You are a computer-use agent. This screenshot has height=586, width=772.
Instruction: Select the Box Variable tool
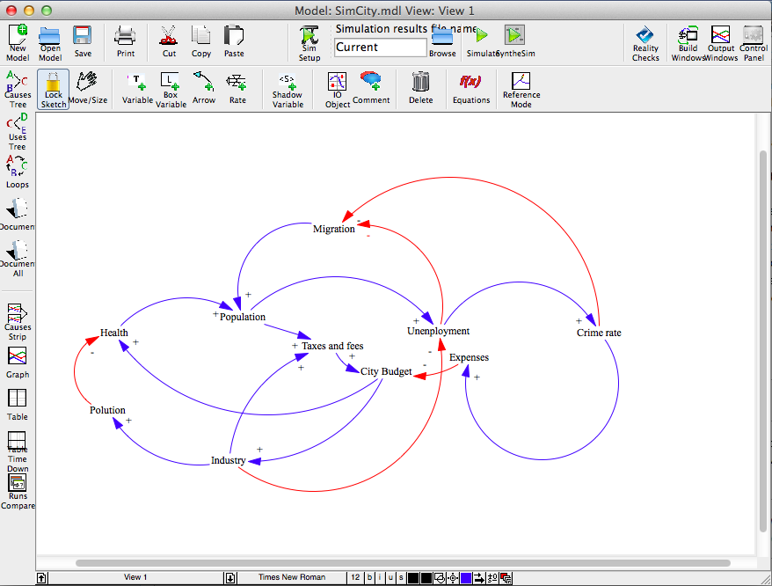pyautogui.click(x=171, y=88)
